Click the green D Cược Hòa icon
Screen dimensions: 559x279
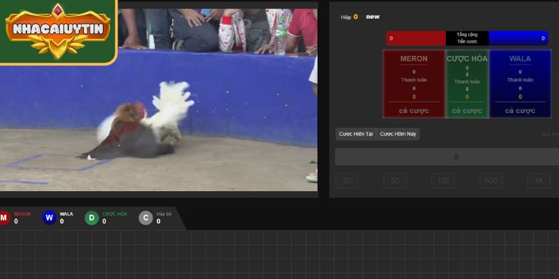92,218
